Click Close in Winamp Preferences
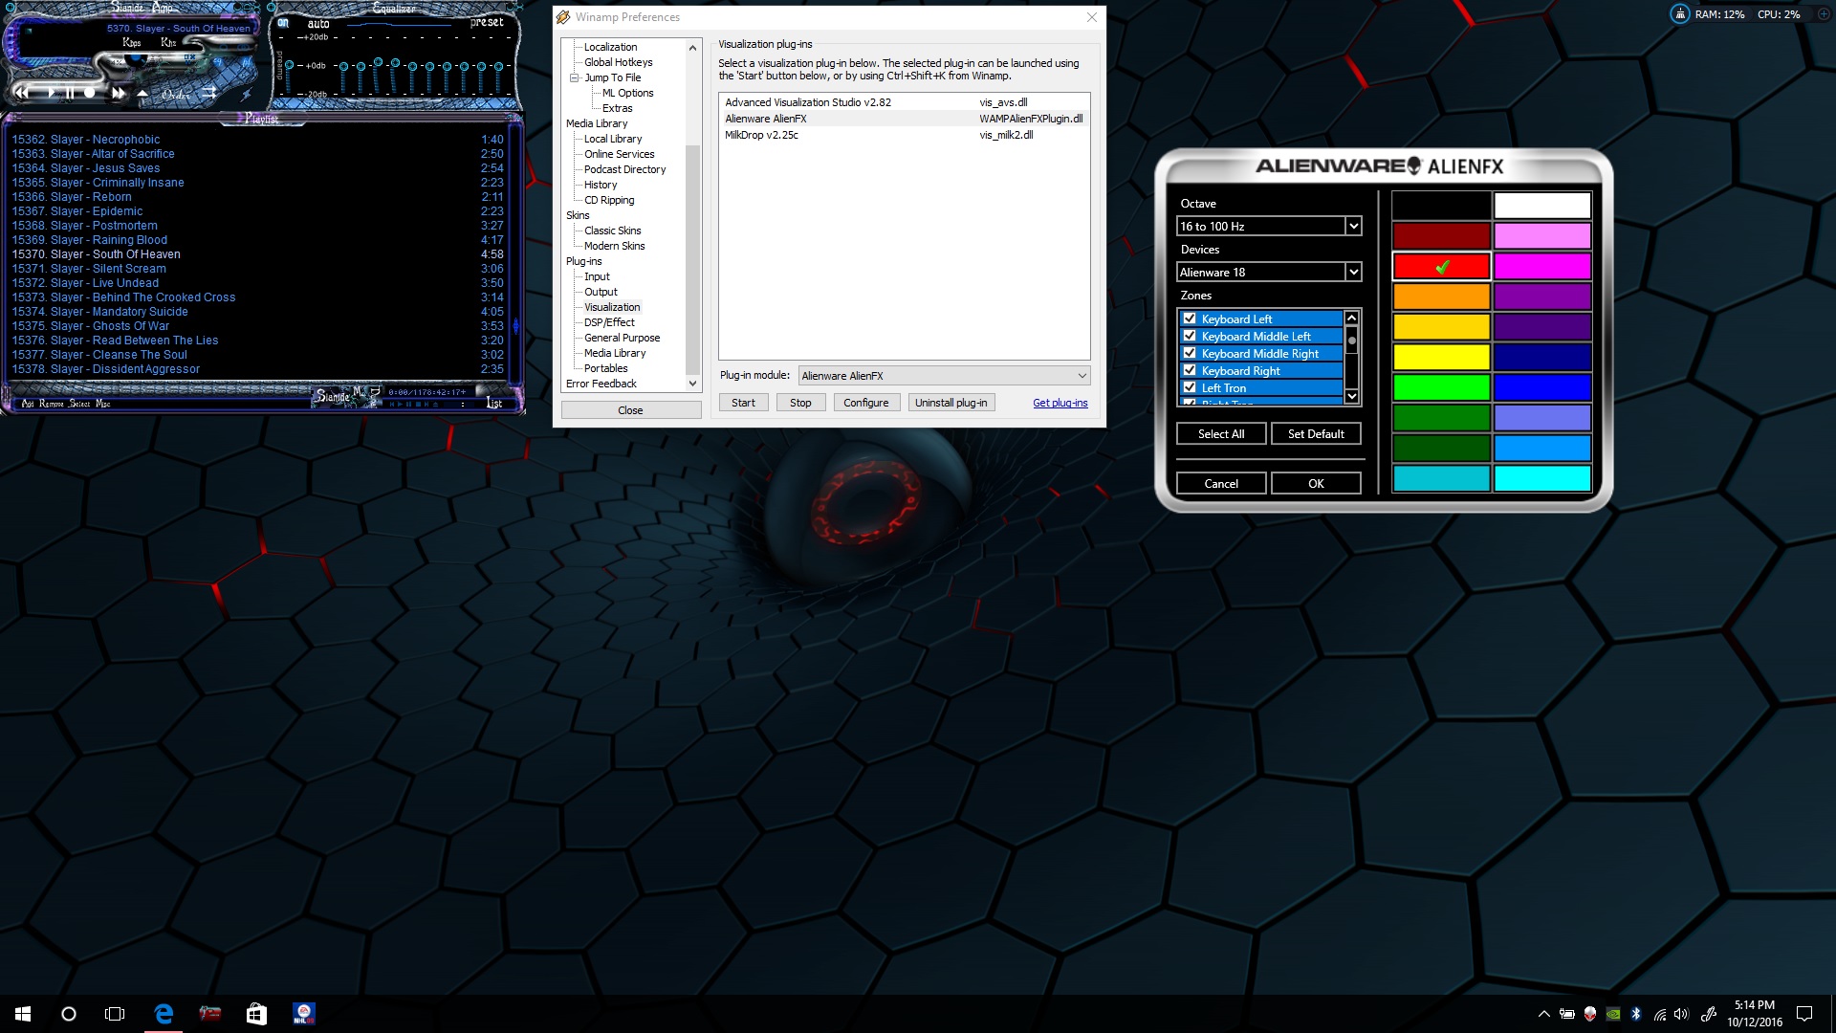This screenshot has width=1836, height=1033. [x=630, y=410]
